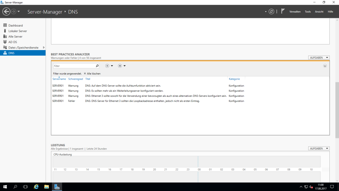The width and height of the screenshot is (339, 191).
Task: Click the scrollbar up arrow
Action: click(x=337, y=20)
